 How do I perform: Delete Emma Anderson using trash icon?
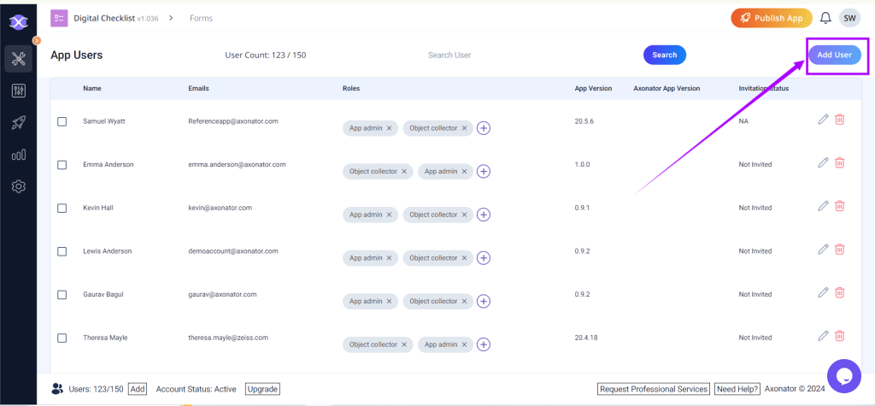tap(839, 162)
